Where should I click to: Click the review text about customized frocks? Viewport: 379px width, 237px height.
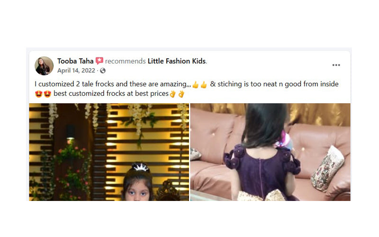point(186,89)
